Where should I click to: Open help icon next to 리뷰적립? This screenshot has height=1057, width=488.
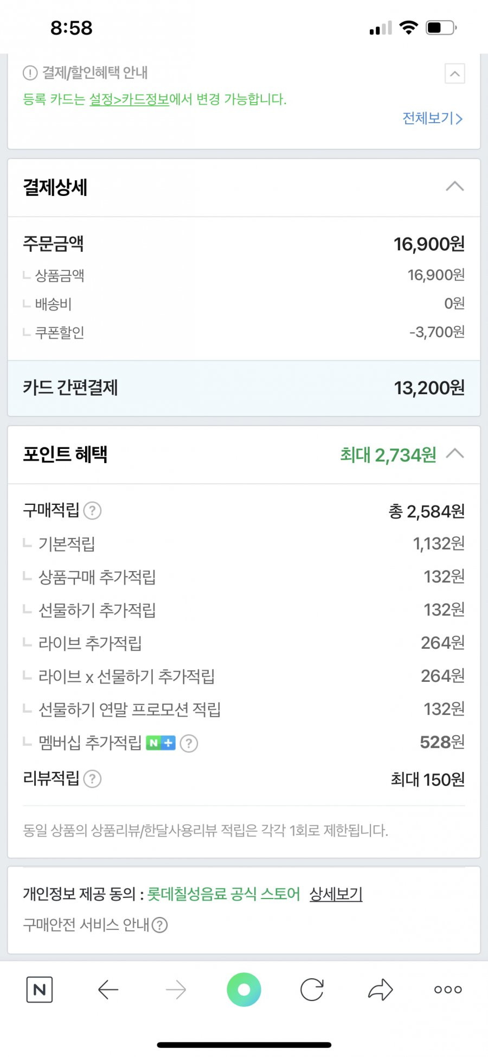[93, 778]
